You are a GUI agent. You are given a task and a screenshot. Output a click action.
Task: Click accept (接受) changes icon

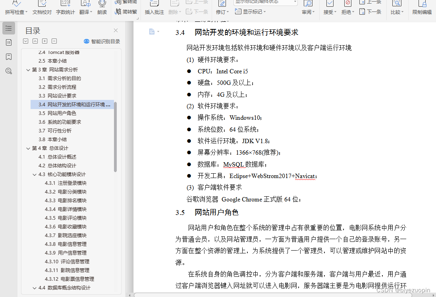point(330,4)
